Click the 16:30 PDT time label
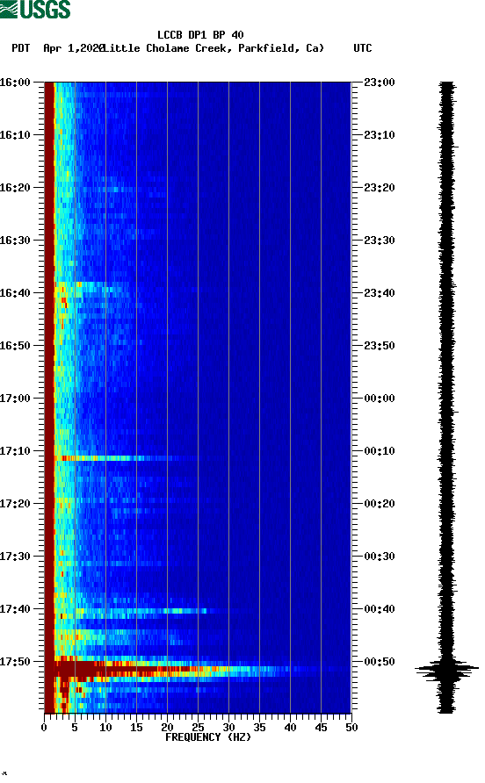The width and height of the screenshot is (485, 783). pyautogui.click(x=15, y=241)
